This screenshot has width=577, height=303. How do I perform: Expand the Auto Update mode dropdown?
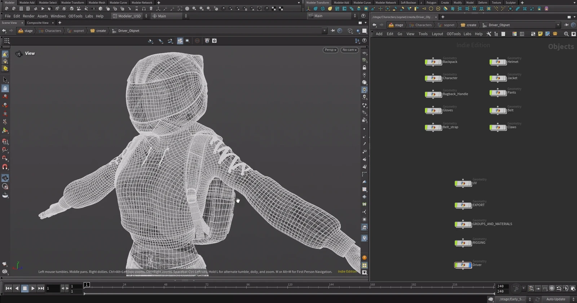[560, 299]
